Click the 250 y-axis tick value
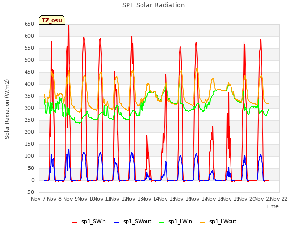The width and height of the screenshot is (308, 231). point(29,120)
